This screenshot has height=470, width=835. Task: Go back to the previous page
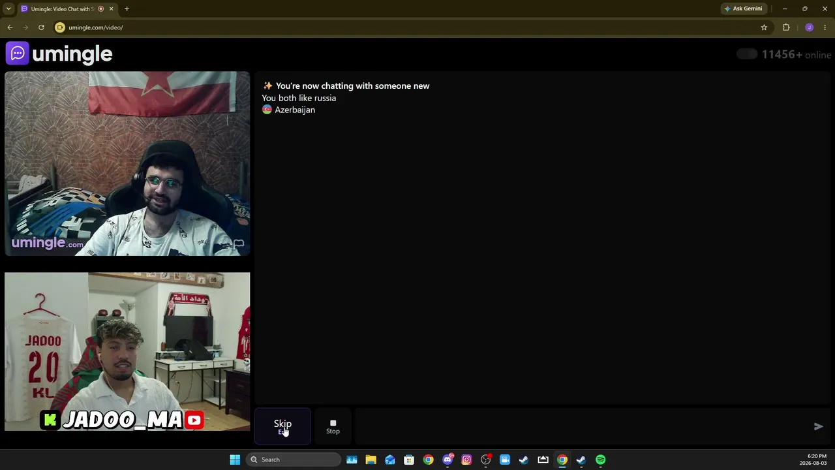click(x=10, y=27)
